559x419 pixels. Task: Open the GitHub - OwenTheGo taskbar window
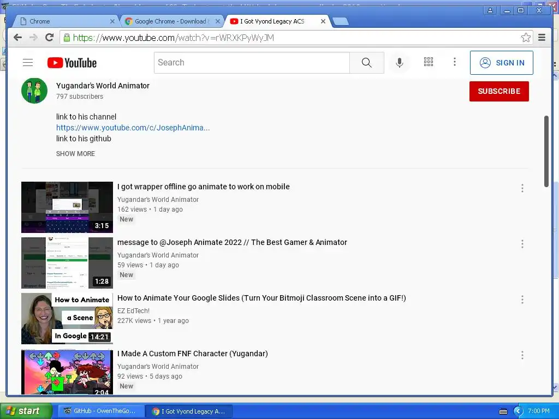pyautogui.click(x=101, y=411)
